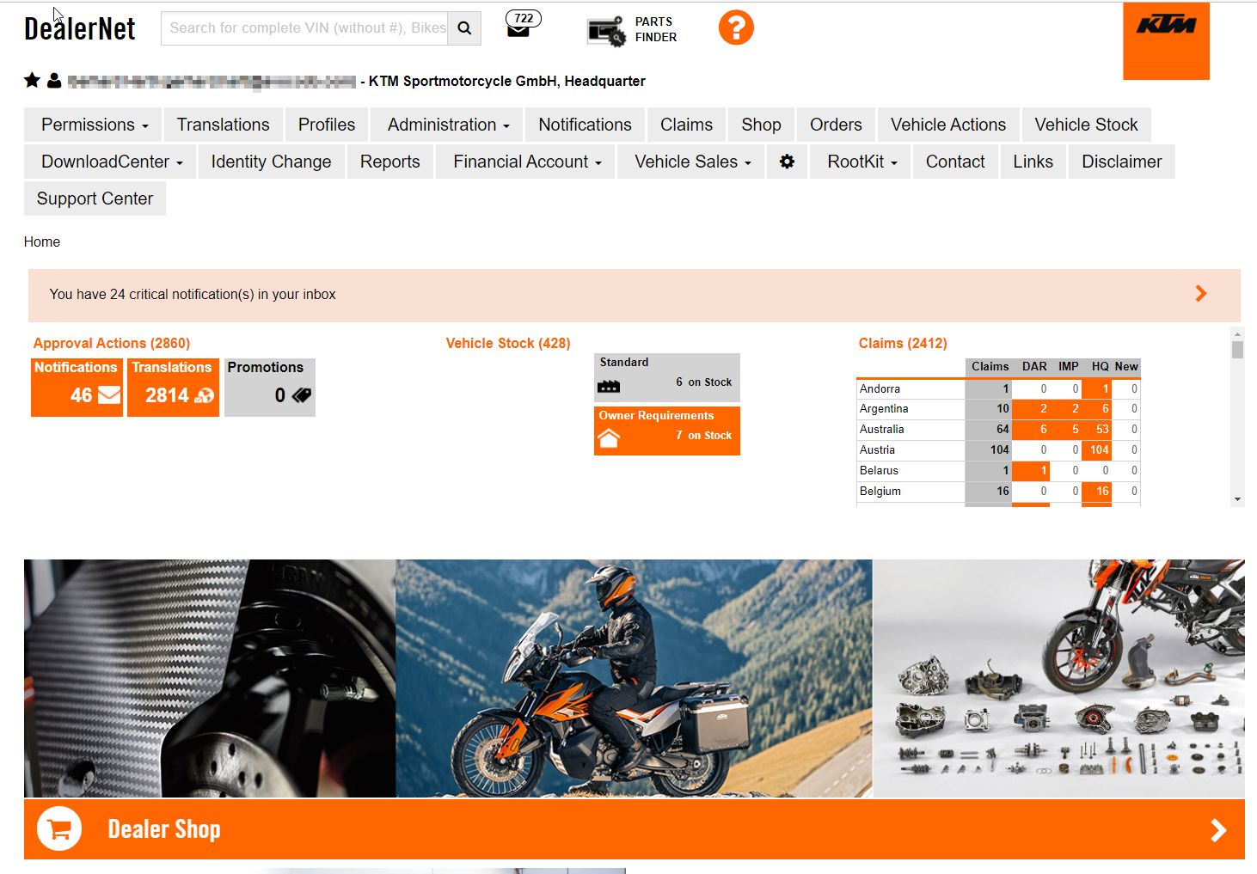Select the Austria row in Claims table
Image resolution: width=1257 pixels, height=874 pixels.
tap(998, 450)
